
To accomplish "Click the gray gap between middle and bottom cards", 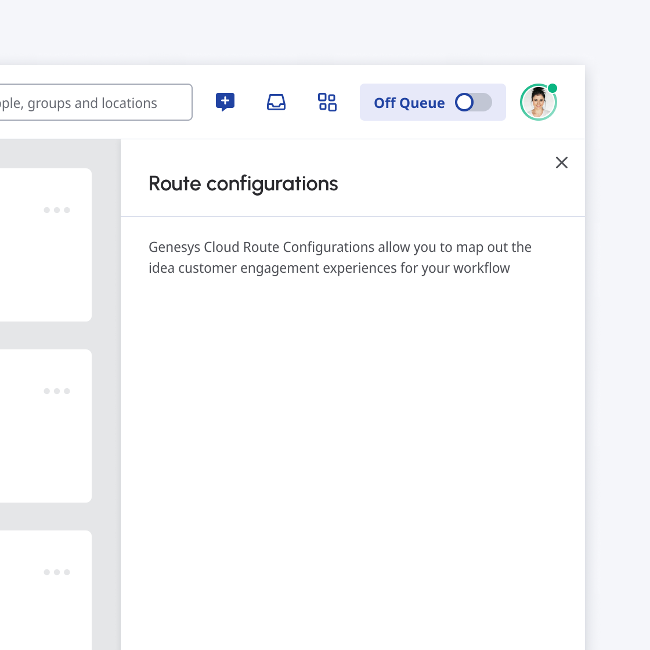I will (x=46, y=517).
